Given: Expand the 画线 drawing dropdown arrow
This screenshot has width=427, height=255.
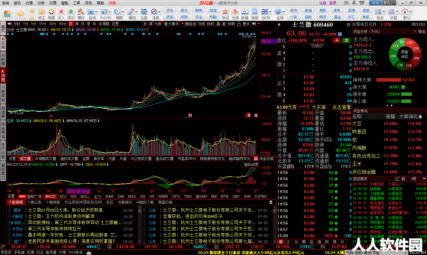Looking at the screenshot, I should tap(136, 12).
